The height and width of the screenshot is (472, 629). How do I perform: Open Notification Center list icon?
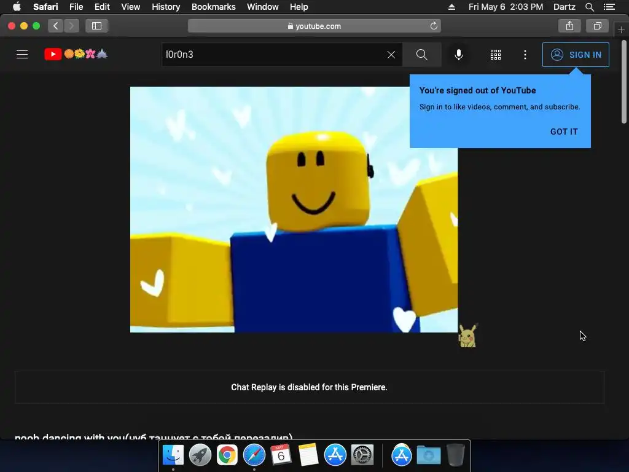point(609,7)
